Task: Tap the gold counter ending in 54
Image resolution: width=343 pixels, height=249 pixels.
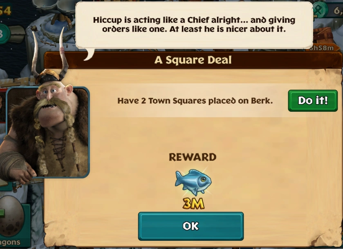Action: tap(5, 11)
